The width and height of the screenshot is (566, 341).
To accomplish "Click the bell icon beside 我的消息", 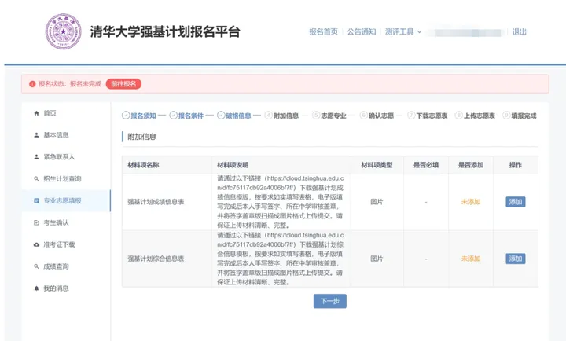I will pyautogui.click(x=36, y=288).
